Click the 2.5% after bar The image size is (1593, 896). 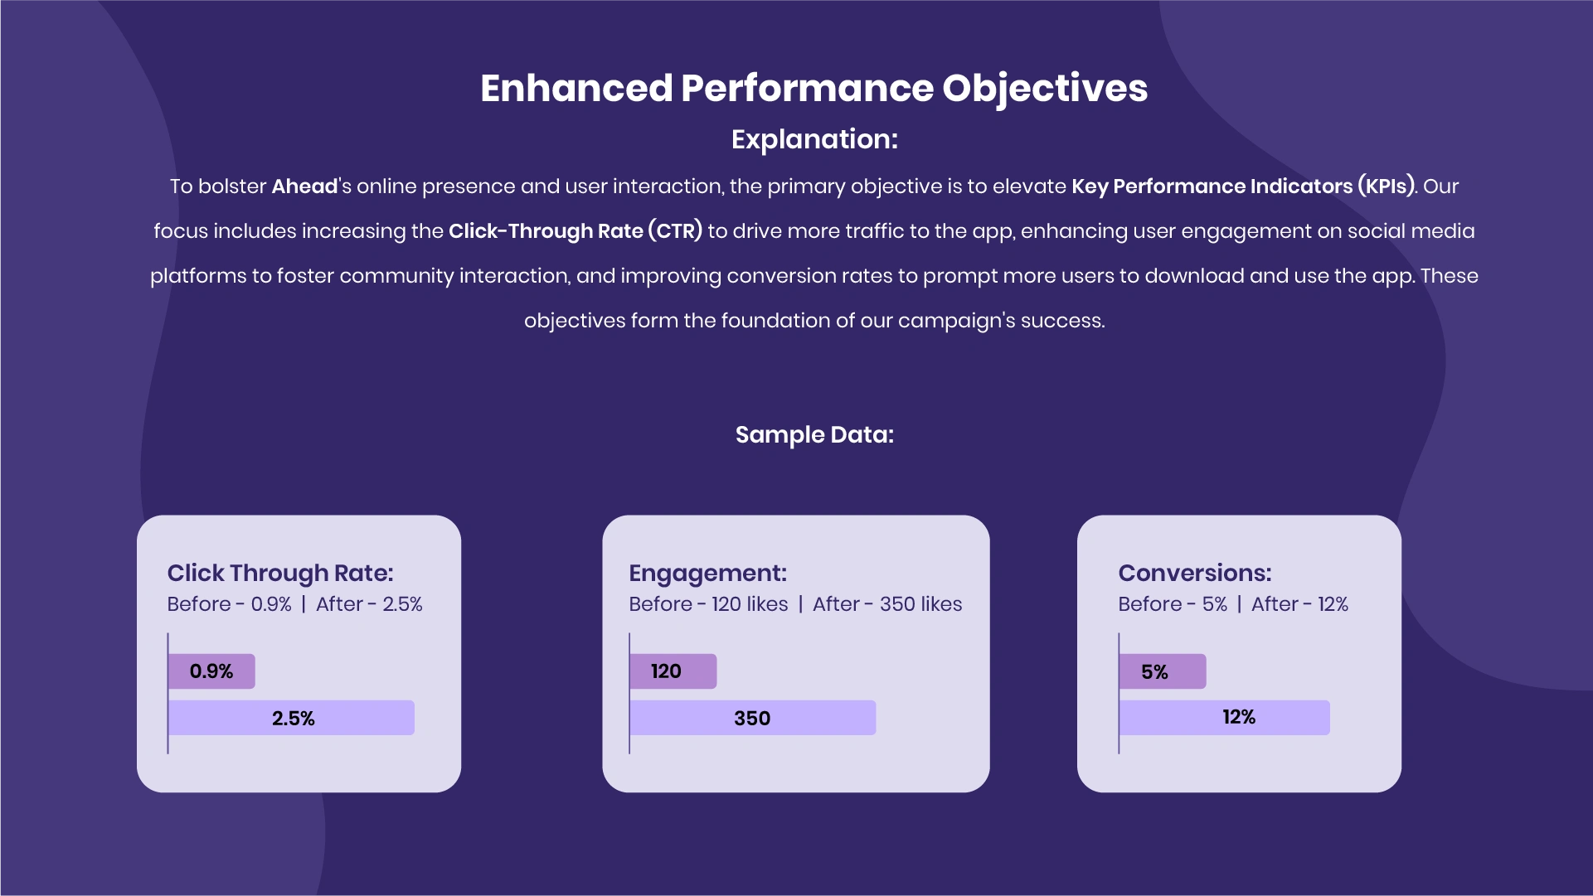[x=291, y=718]
